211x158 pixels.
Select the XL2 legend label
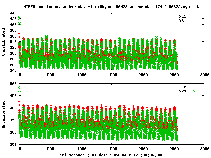click(x=182, y=87)
